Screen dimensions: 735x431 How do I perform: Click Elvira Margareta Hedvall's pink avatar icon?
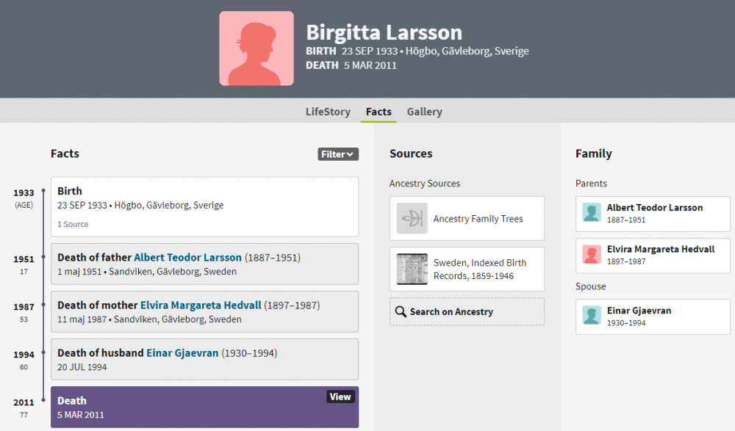point(592,254)
